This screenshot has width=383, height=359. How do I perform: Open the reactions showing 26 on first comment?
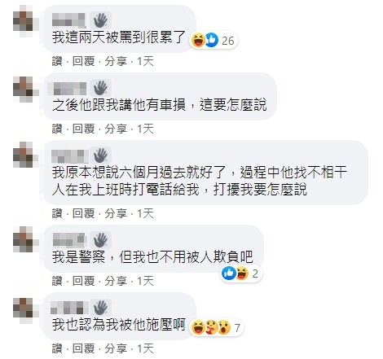(x=214, y=41)
